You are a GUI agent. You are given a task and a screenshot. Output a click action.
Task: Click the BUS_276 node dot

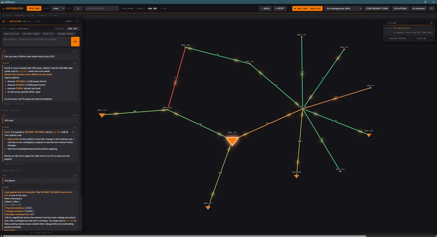(x=185, y=47)
